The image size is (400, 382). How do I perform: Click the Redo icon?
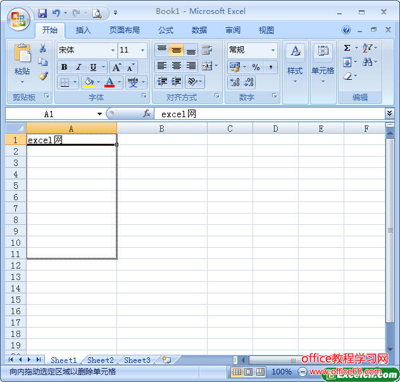[76, 13]
